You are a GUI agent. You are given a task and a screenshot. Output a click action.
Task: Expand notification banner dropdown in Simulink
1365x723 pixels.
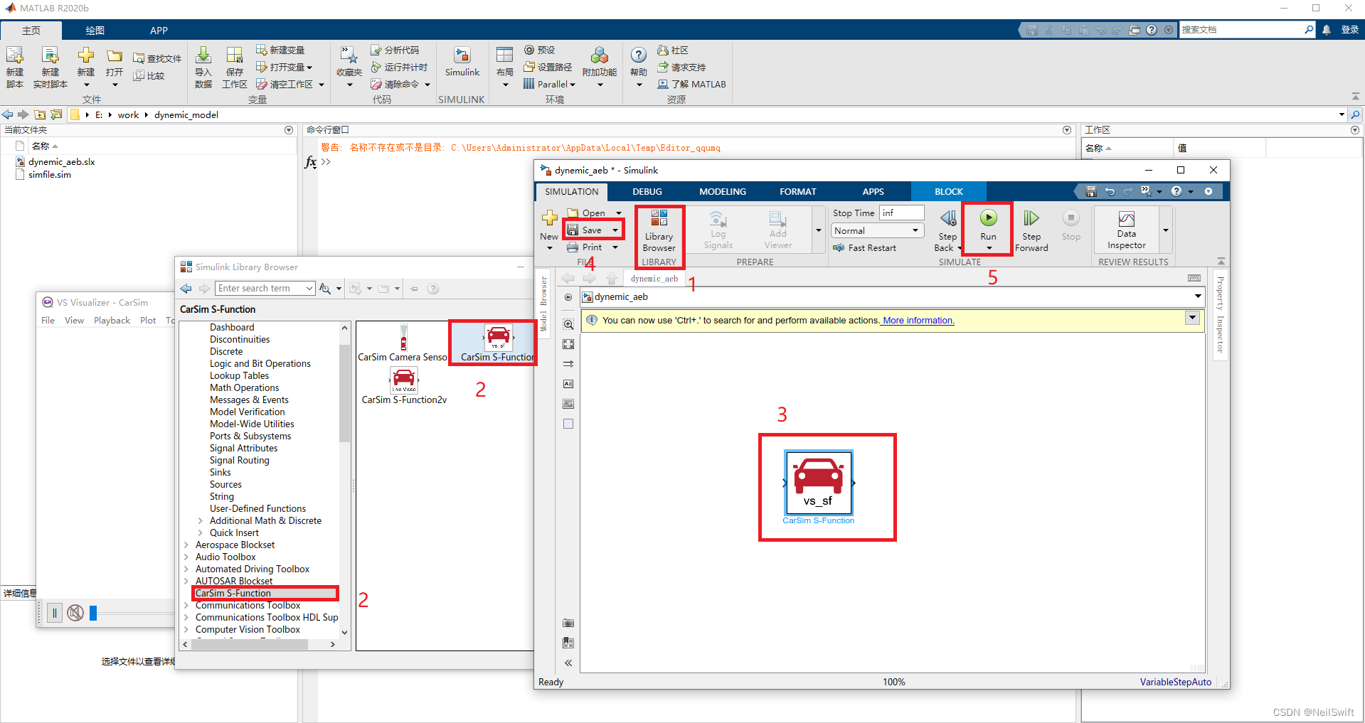[1193, 318]
